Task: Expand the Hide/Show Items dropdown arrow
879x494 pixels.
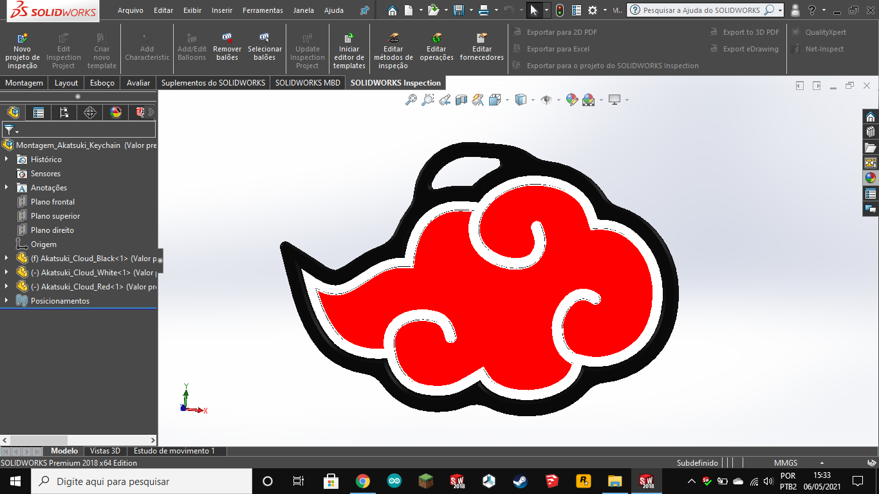Action: pyautogui.click(x=559, y=100)
